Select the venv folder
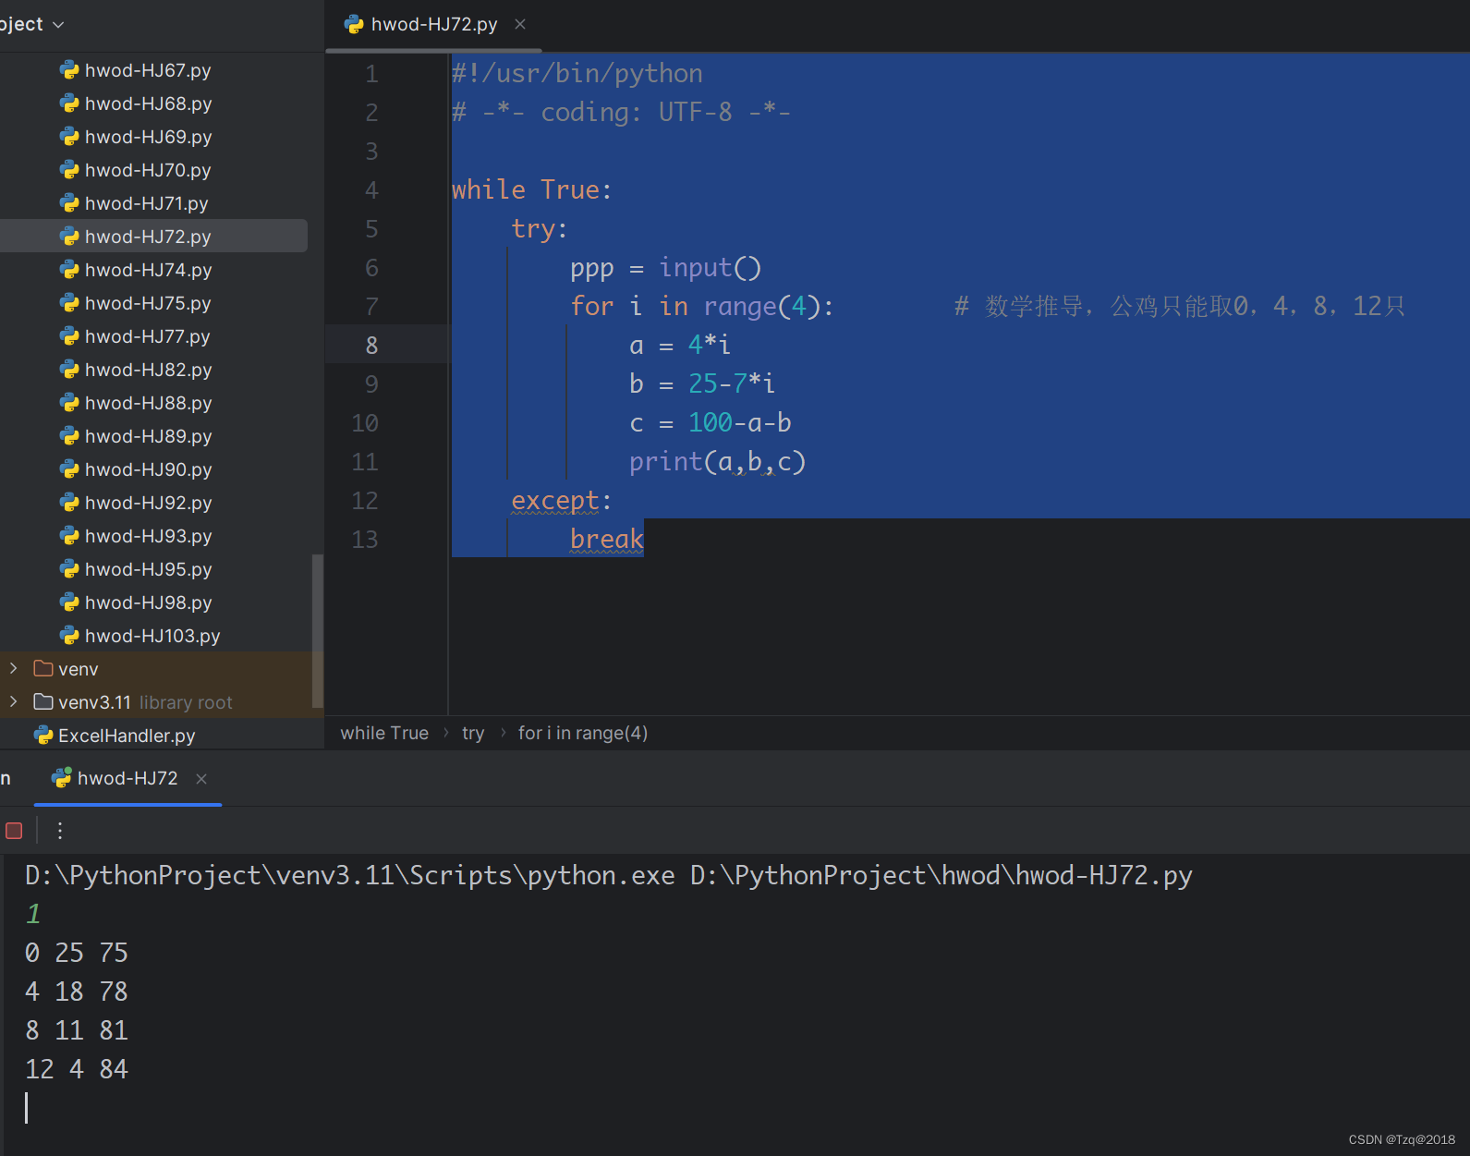The width and height of the screenshot is (1470, 1156). coord(78,669)
